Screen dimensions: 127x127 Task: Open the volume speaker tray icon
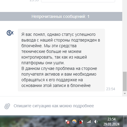[96, 122]
